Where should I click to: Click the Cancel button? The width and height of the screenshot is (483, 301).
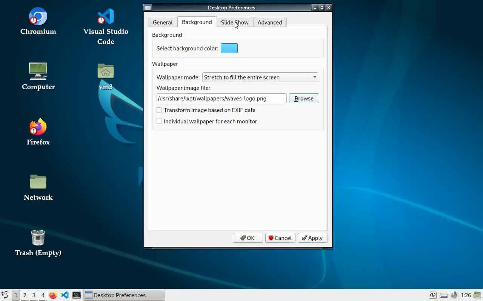tap(280, 238)
